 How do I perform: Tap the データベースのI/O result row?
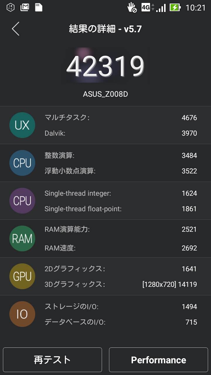point(120,322)
